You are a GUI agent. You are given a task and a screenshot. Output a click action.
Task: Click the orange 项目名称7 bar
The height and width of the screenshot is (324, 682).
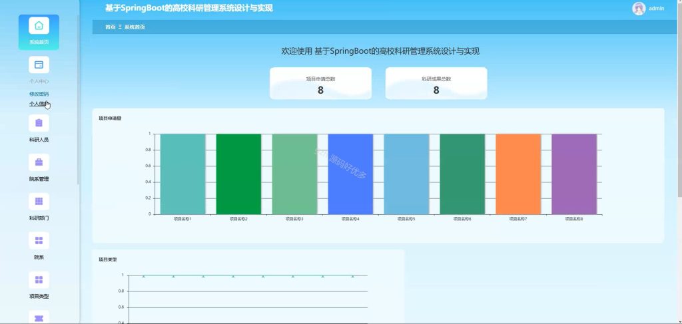(518, 174)
